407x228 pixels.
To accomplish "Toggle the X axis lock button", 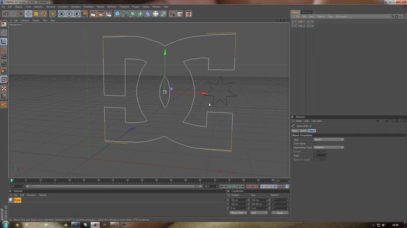I will coord(61,14).
